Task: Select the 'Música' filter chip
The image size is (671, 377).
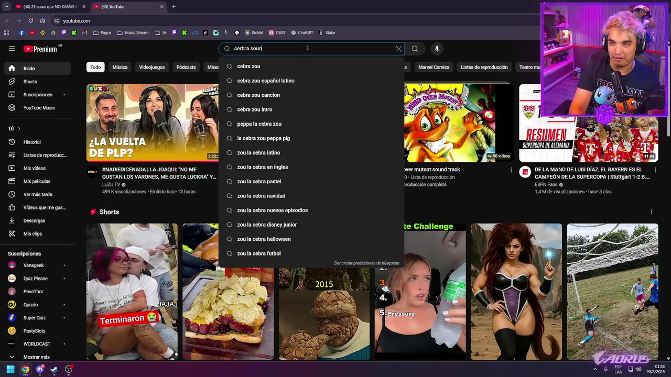Action: pos(120,67)
